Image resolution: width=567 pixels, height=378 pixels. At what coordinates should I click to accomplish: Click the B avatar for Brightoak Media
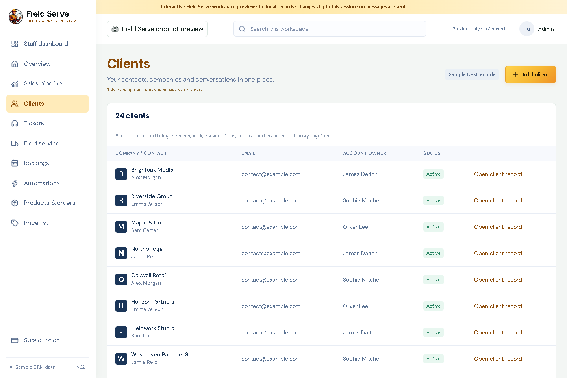pyautogui.click(x=121, y=174)
